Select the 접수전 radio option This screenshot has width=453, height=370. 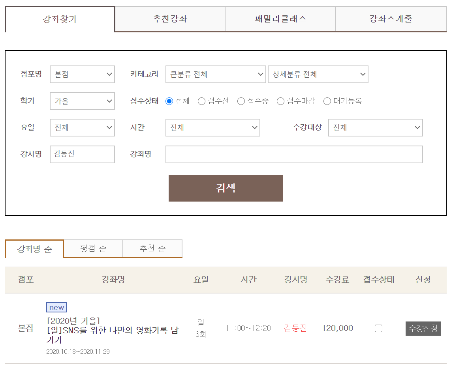[x=201, y=101]
